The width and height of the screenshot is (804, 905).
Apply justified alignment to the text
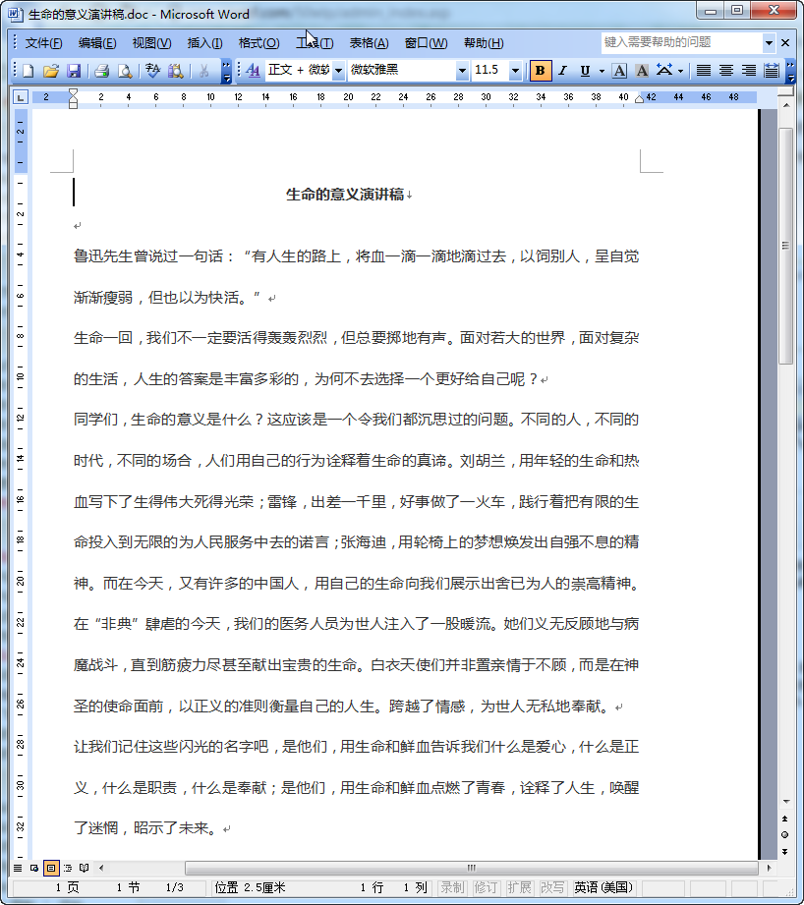pos(703,71)
